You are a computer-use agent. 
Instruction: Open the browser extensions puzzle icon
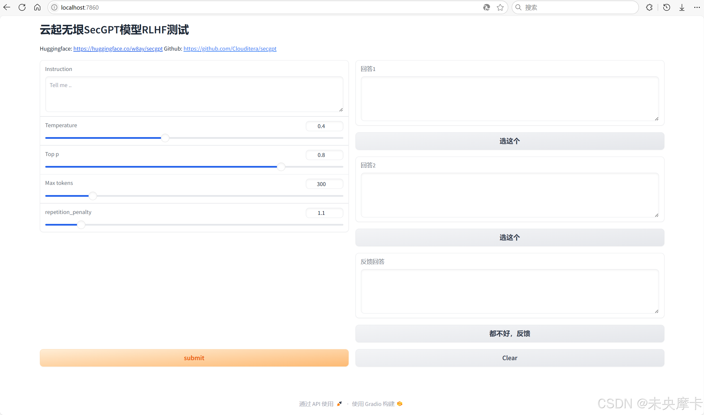click(649, 7)
